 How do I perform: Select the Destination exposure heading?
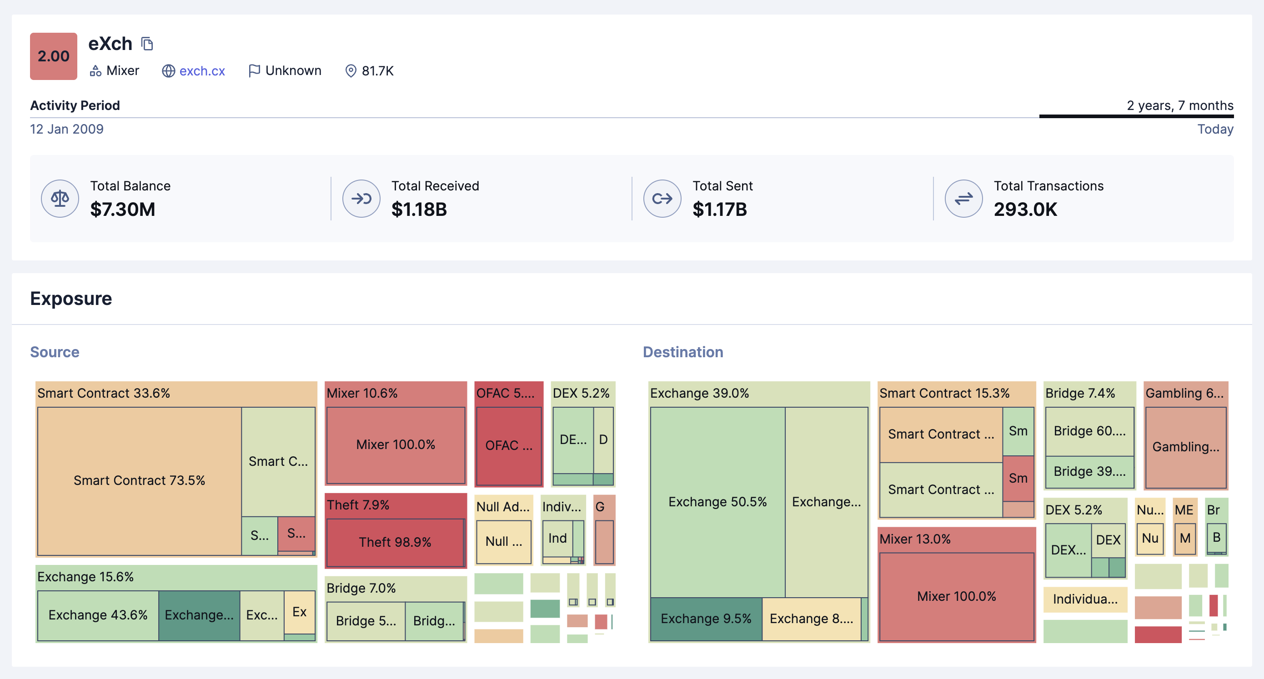pyautogui.click(x=682, y=352)
